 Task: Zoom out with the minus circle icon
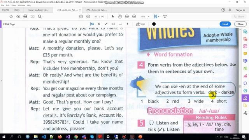pos(127,16)
